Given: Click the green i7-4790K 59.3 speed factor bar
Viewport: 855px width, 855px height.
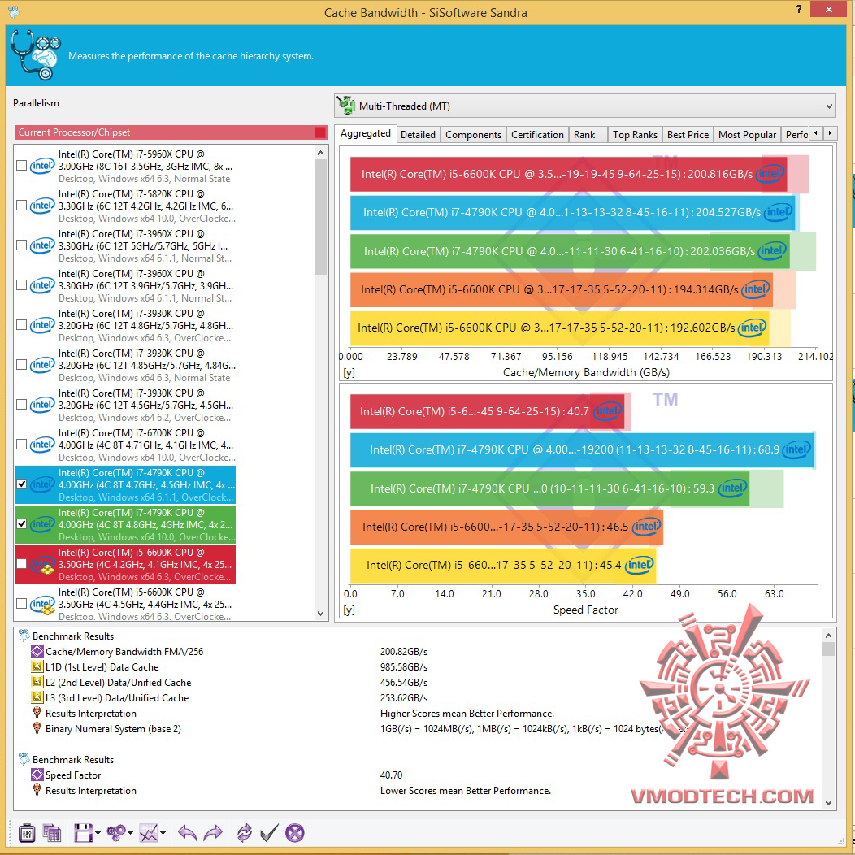Looking at the screenshot, I should 549,488.
